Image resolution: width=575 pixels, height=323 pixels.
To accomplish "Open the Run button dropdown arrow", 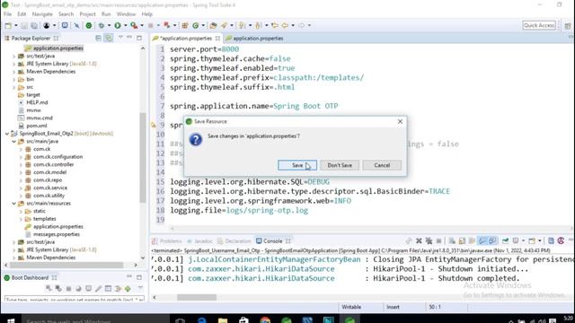I will coord(125,25).
